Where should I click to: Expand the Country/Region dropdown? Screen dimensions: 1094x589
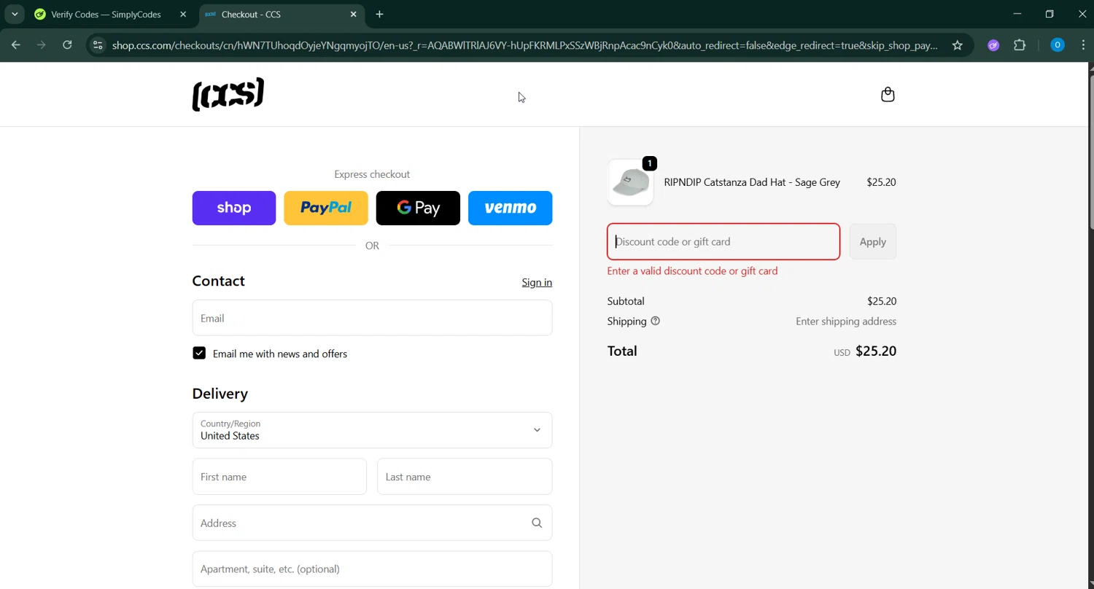point(372,430)
